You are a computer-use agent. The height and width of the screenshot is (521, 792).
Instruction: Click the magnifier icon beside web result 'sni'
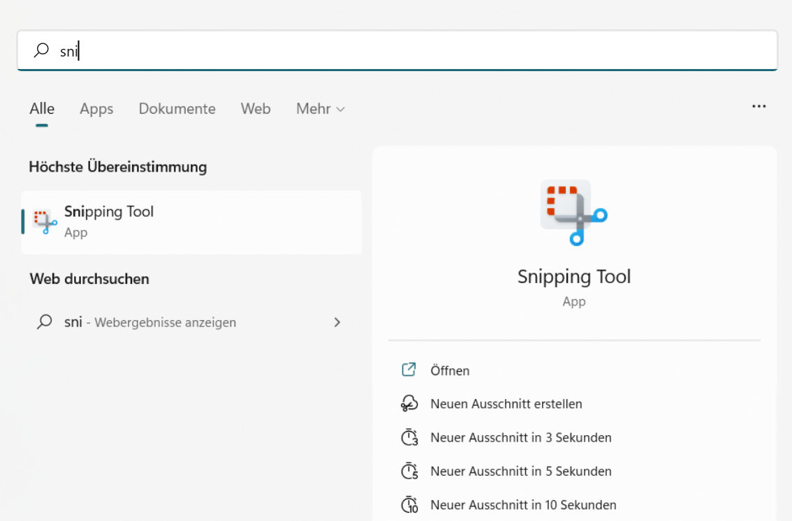pos(45,322)
